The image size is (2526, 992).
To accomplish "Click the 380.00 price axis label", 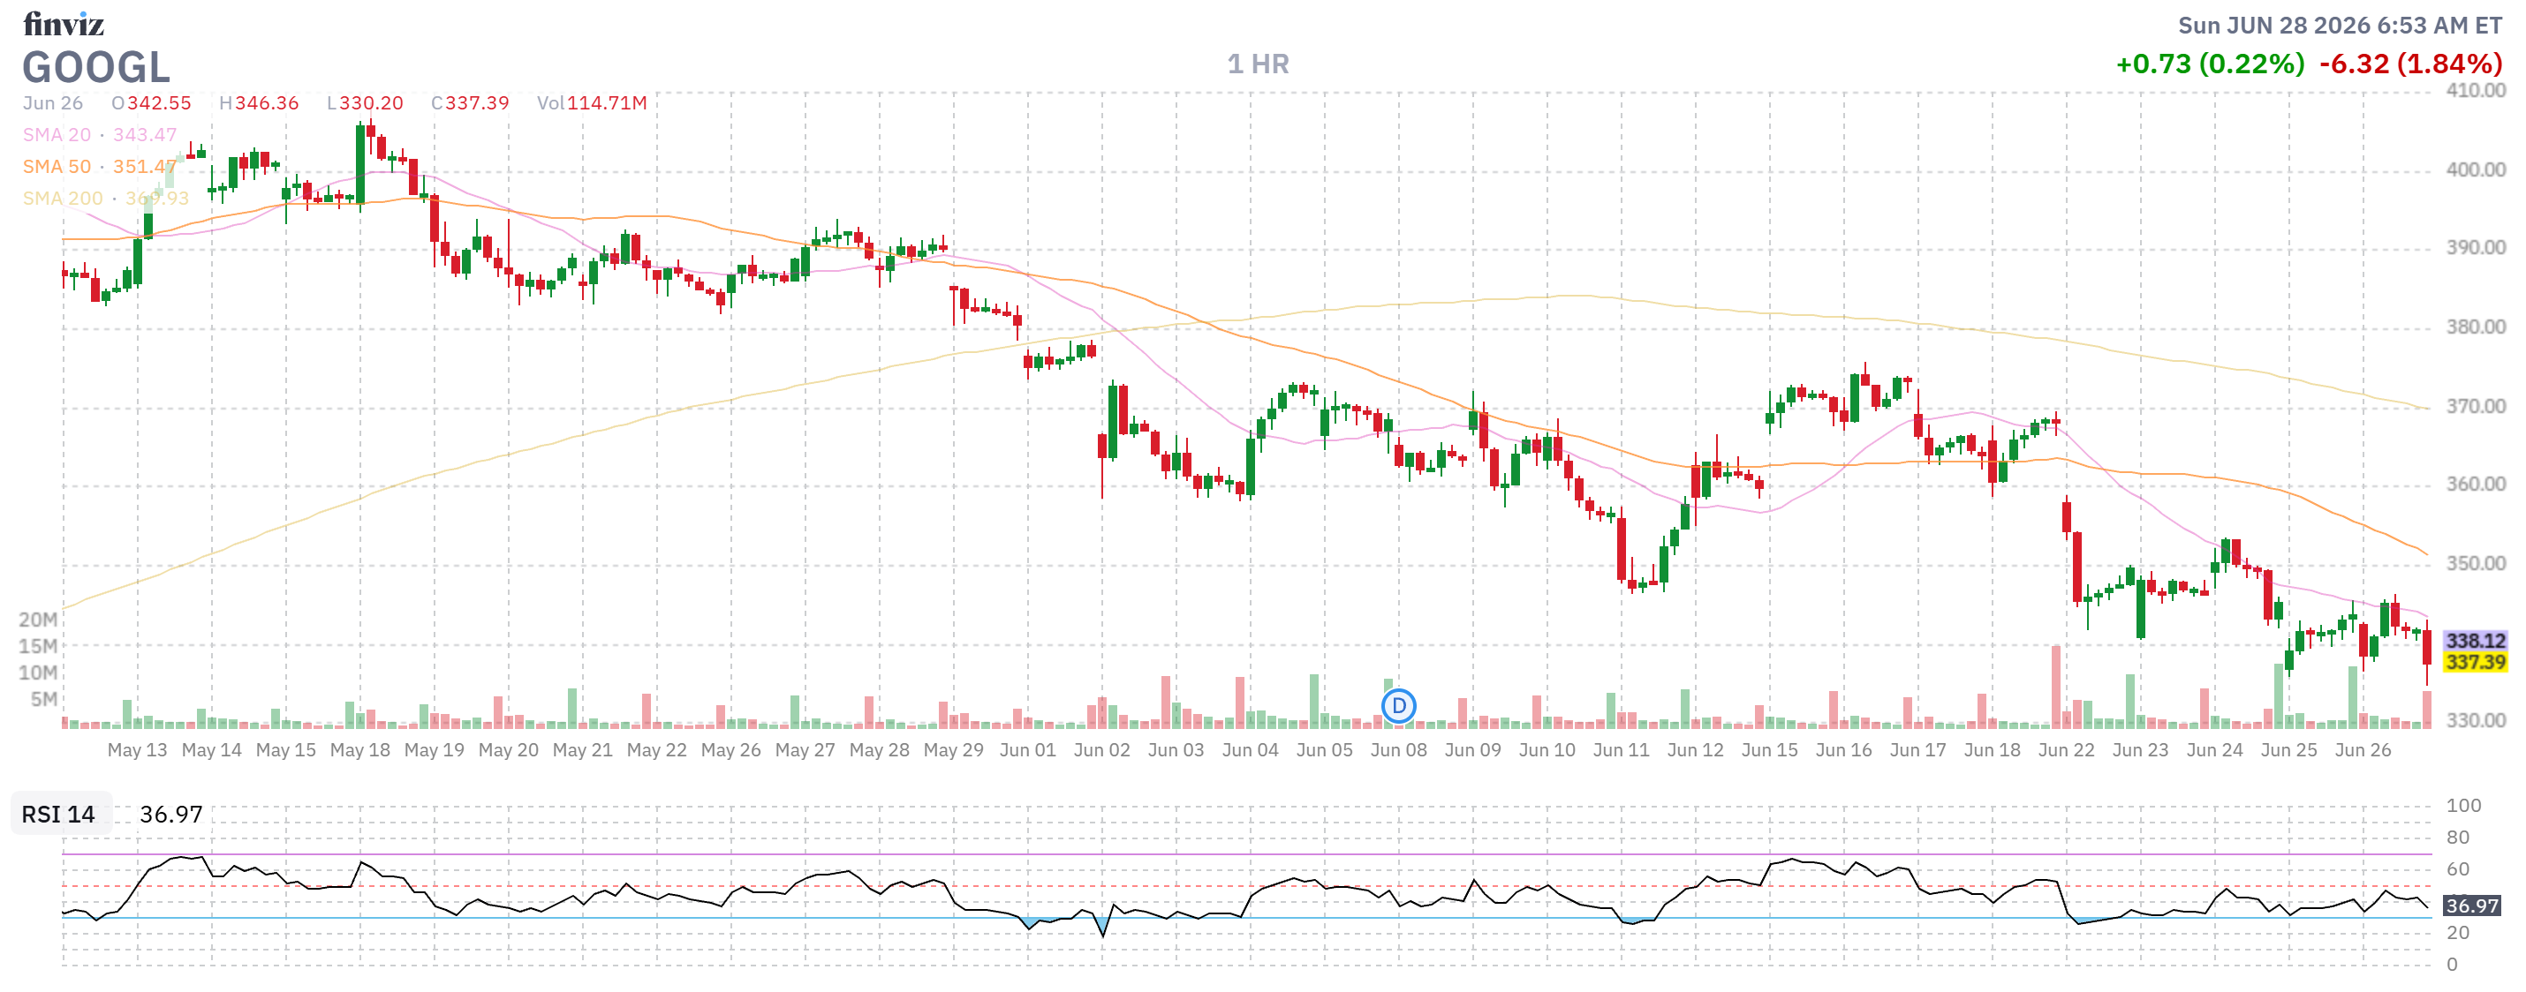I will tap(2475, 327).
